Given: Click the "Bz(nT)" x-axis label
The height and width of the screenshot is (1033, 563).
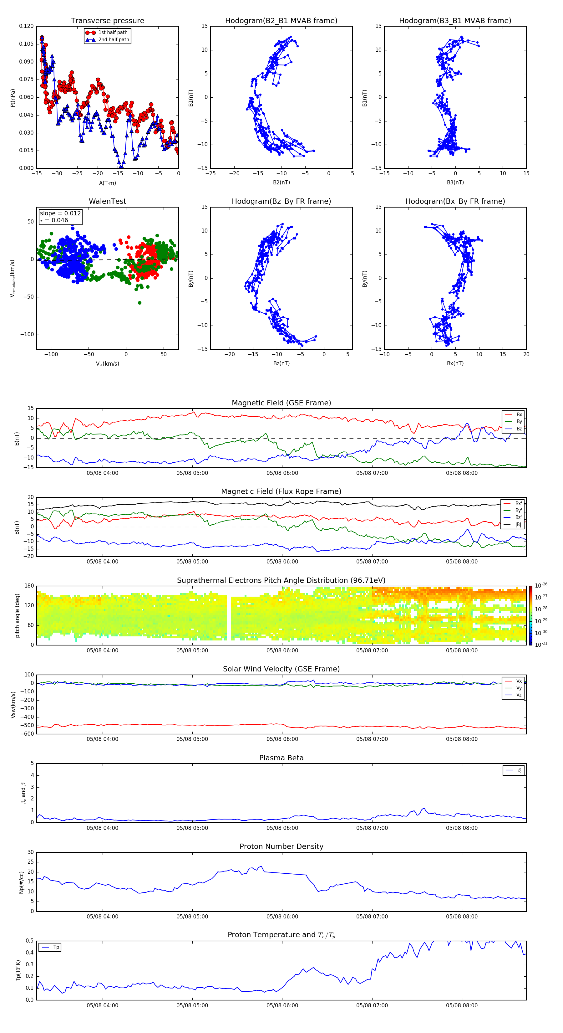Looking at the screenshot, I should point(281,363).
